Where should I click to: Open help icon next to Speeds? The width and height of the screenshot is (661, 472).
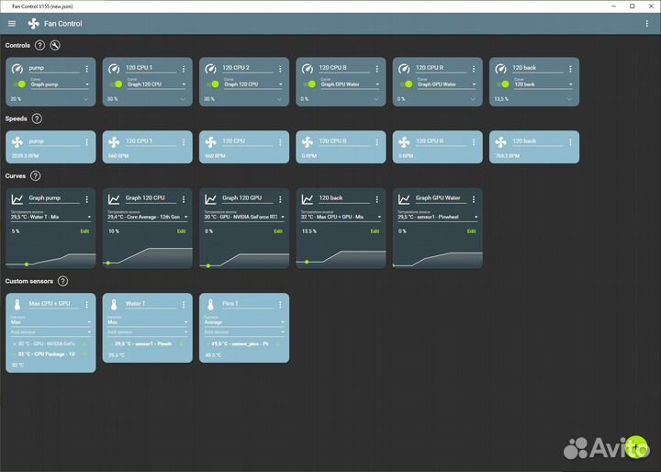coord(37,118)
